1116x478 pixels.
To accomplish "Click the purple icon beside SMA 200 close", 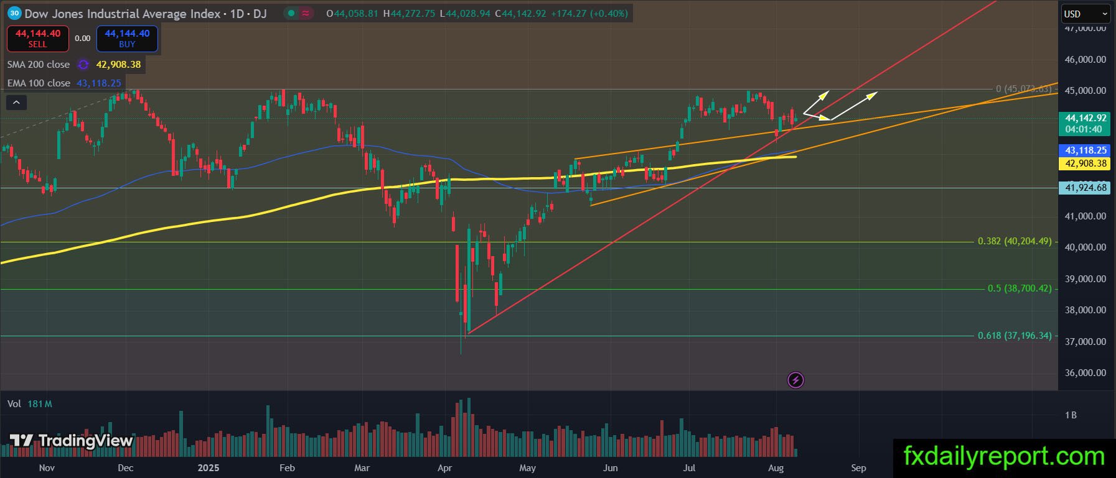I will coord(83,65).
